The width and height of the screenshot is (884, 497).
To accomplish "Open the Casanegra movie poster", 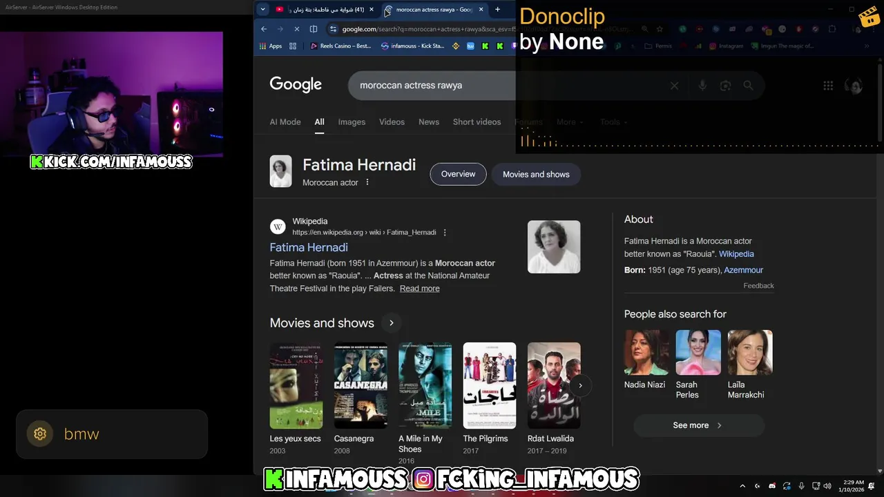I will (361, 386).
